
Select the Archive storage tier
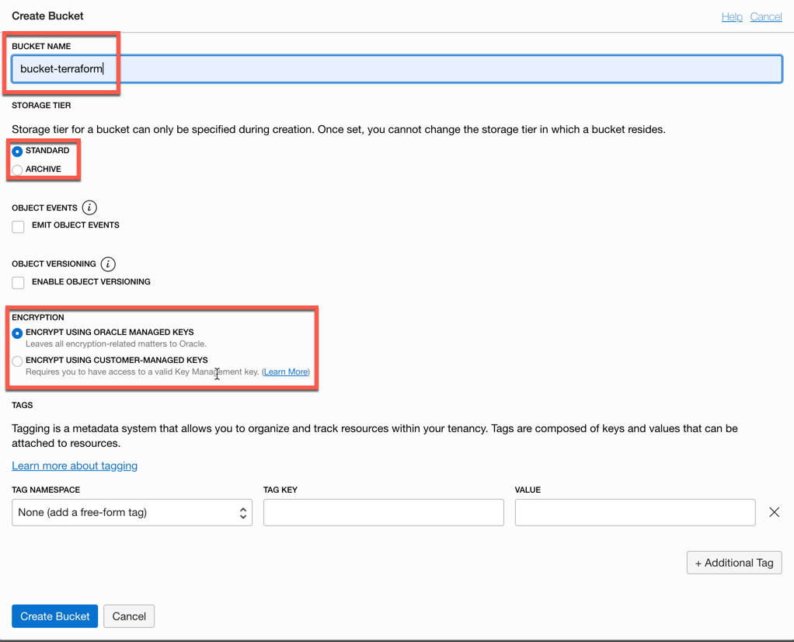(17, 169)
